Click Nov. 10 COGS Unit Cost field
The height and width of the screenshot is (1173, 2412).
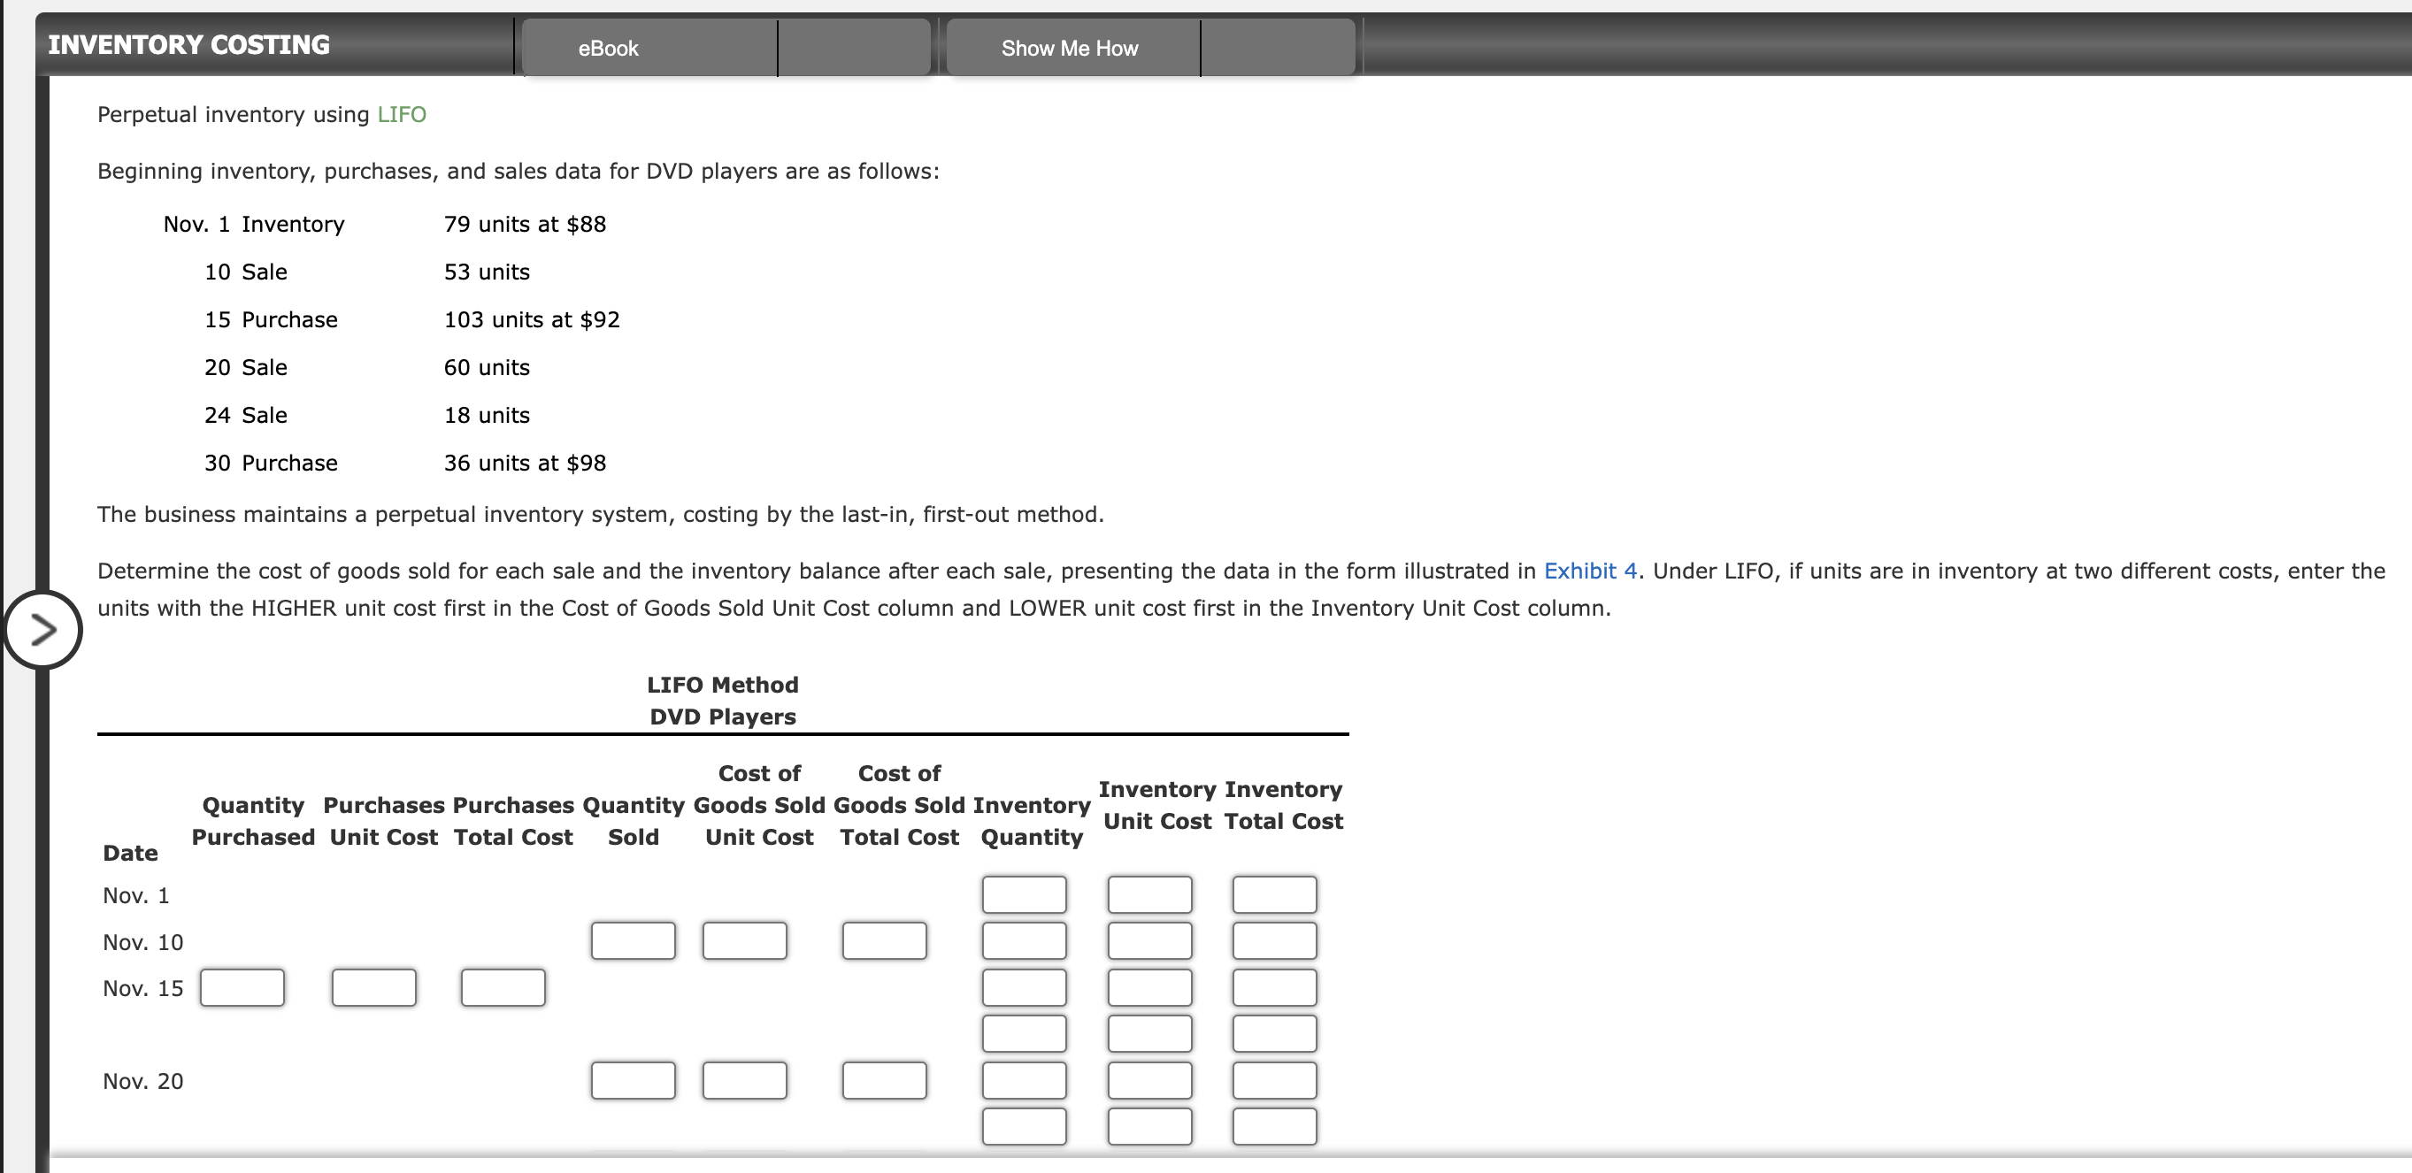pyautogui.click(x=744, y=941)
